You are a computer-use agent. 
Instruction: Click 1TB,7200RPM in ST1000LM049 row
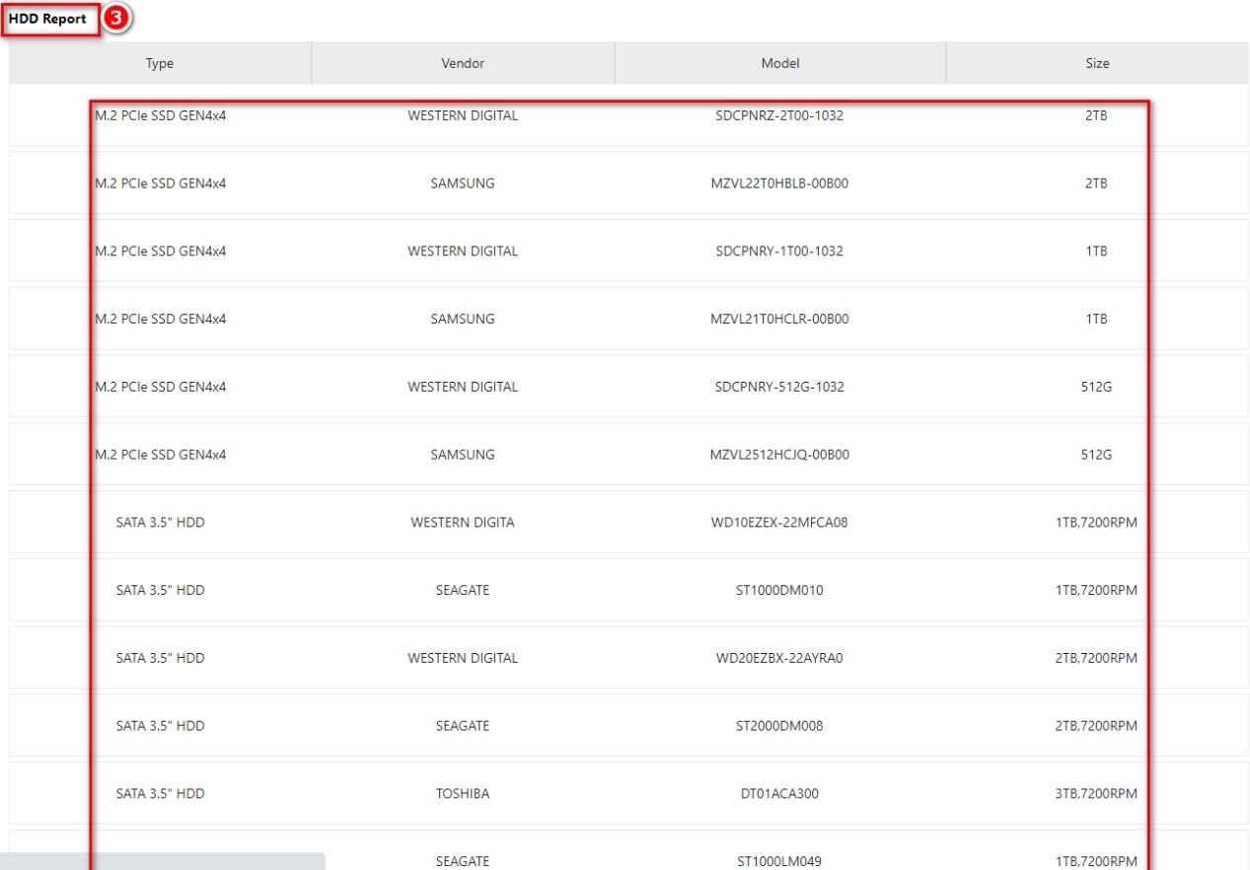1096,861
